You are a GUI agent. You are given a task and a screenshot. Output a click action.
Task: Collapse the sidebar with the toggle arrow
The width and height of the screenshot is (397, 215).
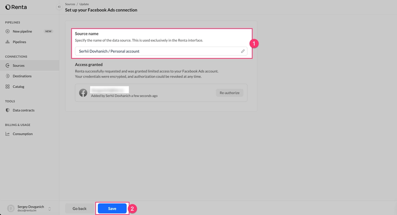59,7
